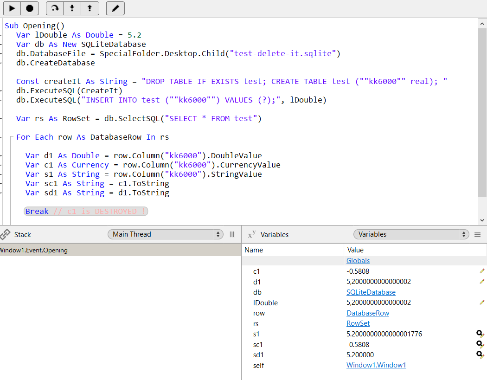Viewport: 487px width, 380px height.
Task: Edit lDouble's value using its pencil icon
Action: click(481, 302)
